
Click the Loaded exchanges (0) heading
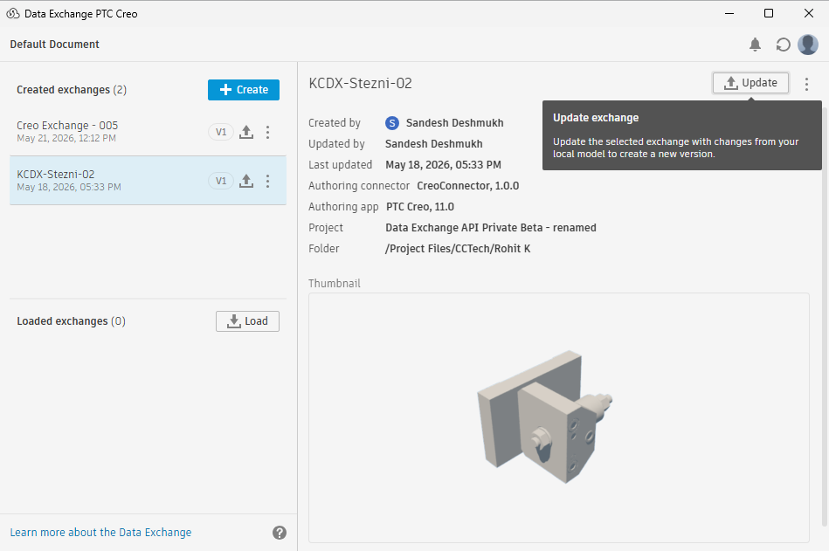click(x=71, y=321)
